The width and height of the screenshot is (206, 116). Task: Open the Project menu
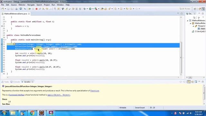[x=47, y=5]
